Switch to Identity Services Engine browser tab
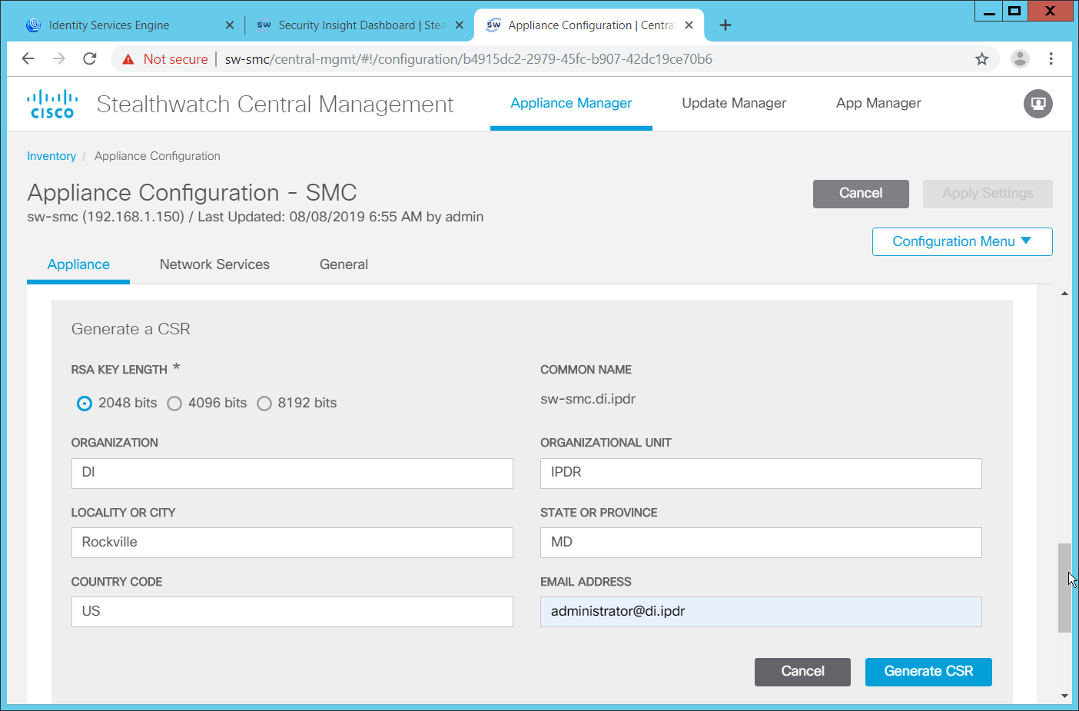Viewport: 1079px width, 711px height. click(x=109, y=25)
